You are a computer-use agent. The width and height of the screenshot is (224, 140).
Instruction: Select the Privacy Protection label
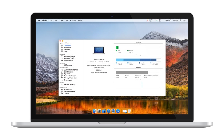70,78
